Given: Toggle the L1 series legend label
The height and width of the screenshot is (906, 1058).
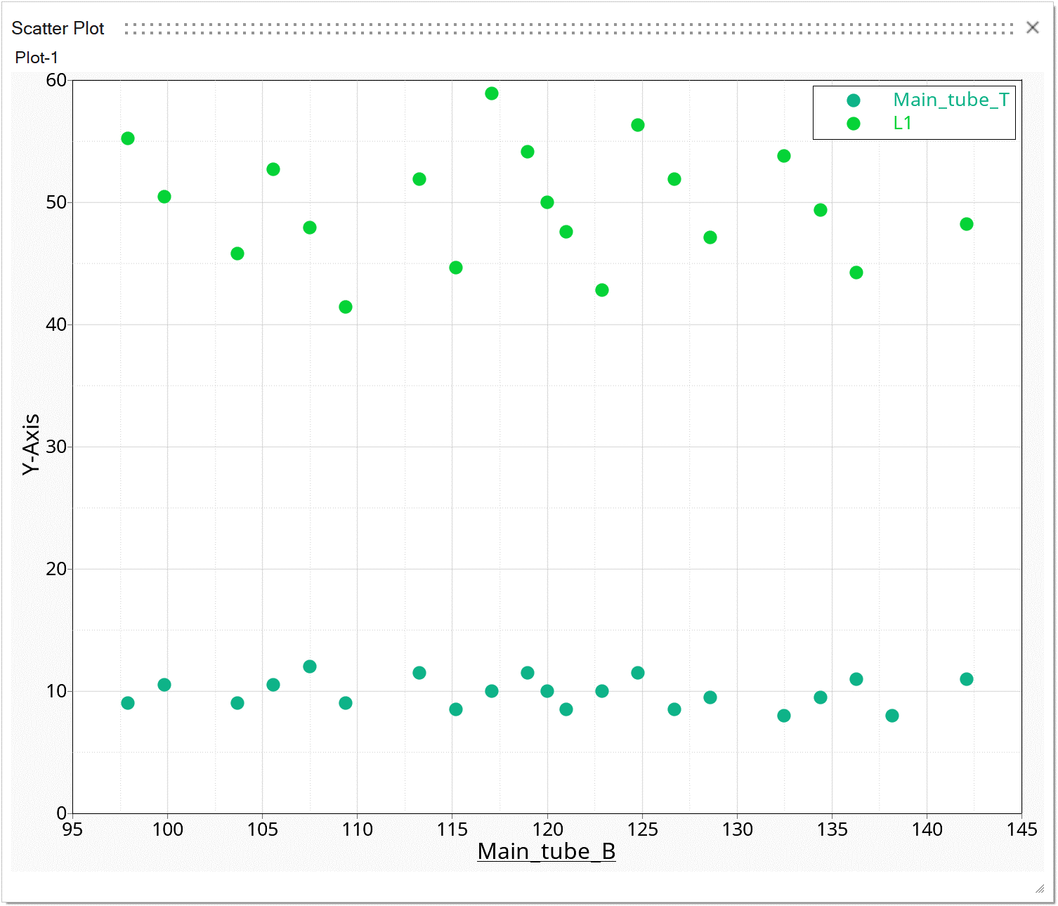Looking at the screenshot, I should (x=902, y=124).
